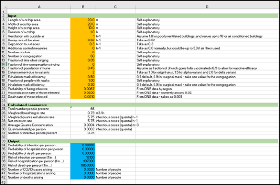Select Probability of infection per person output cell

[83, 145]
